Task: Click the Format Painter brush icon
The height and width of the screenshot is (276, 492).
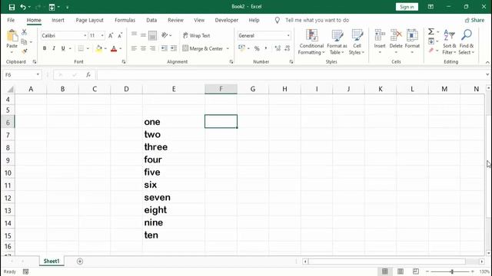Action: tap(24, 51)
